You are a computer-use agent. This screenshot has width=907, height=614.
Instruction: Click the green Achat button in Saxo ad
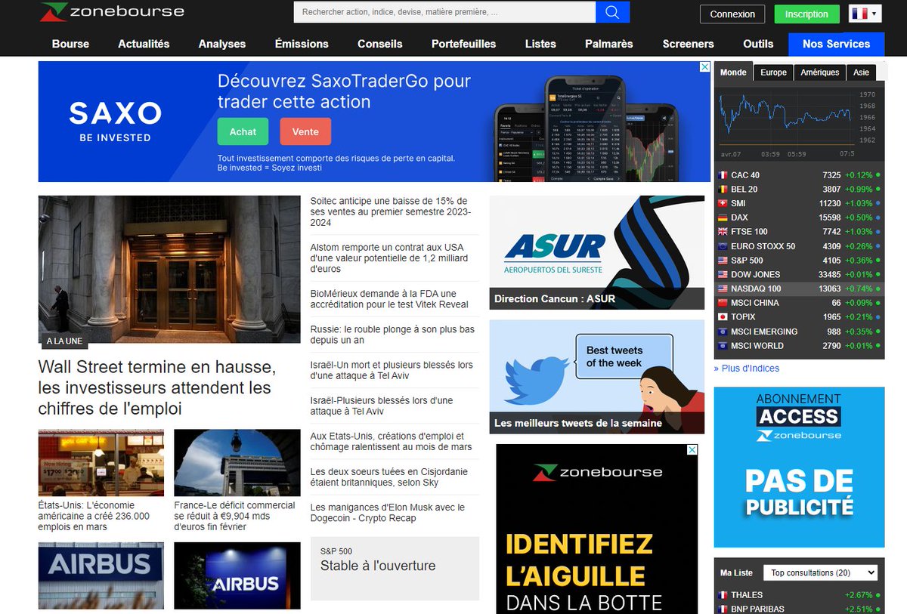[243, 131]
